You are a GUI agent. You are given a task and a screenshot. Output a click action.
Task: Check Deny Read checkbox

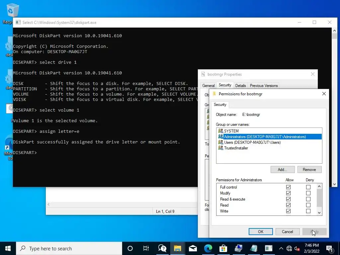[x=308, y=205]
